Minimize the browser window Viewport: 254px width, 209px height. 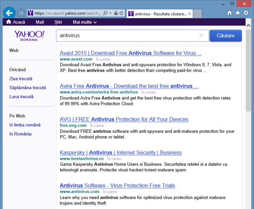(223, 4)
